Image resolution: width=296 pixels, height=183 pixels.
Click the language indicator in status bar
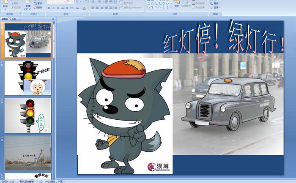point(54,181)
